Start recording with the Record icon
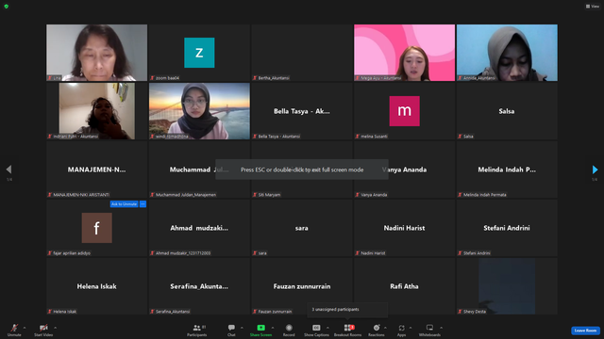 (289, 328)
